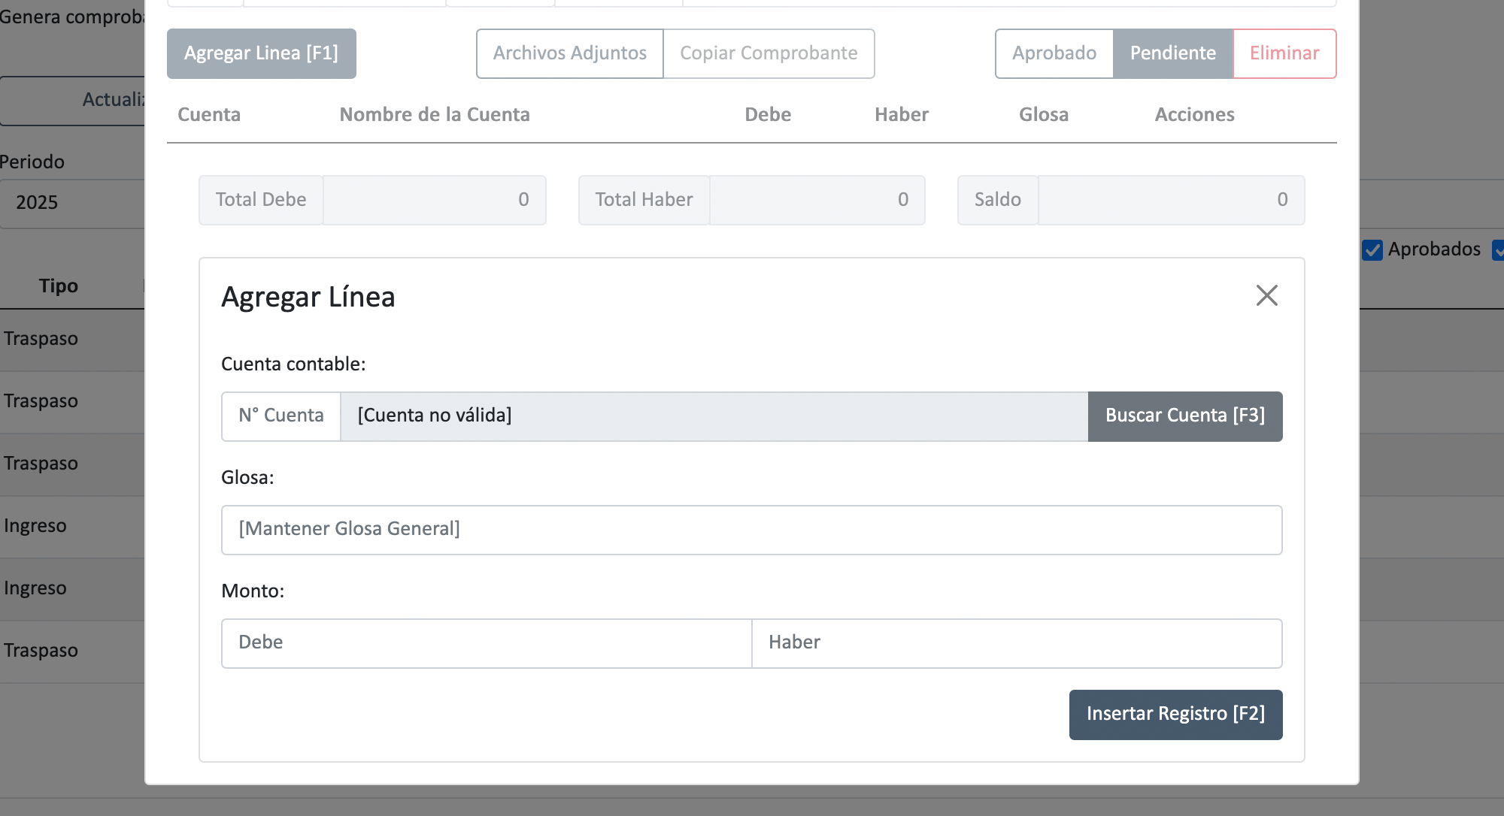Click the Eliminar button
1504x816 pixels.
tap(1284, 53)
